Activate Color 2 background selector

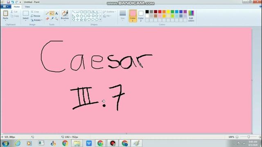[x=141, y=16]
